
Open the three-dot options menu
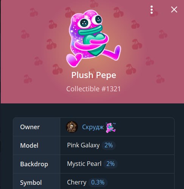151,9
